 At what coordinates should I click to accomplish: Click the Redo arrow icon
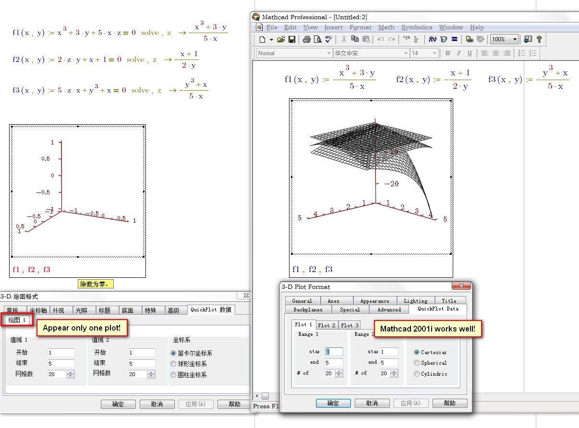(392, 39)
